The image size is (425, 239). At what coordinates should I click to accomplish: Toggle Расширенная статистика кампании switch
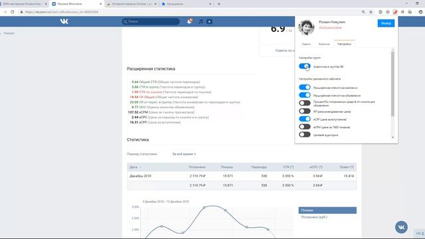[305, 87]
